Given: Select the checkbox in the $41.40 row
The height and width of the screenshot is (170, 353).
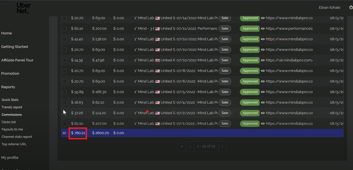Looking at the screenshot, I should point(65,39).
